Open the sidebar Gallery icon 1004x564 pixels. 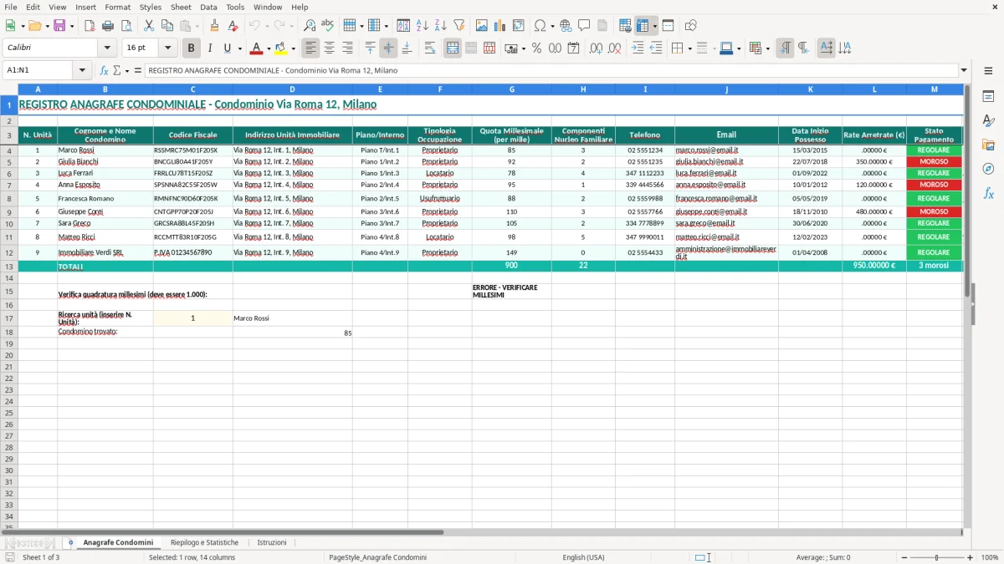pos(988,145)
